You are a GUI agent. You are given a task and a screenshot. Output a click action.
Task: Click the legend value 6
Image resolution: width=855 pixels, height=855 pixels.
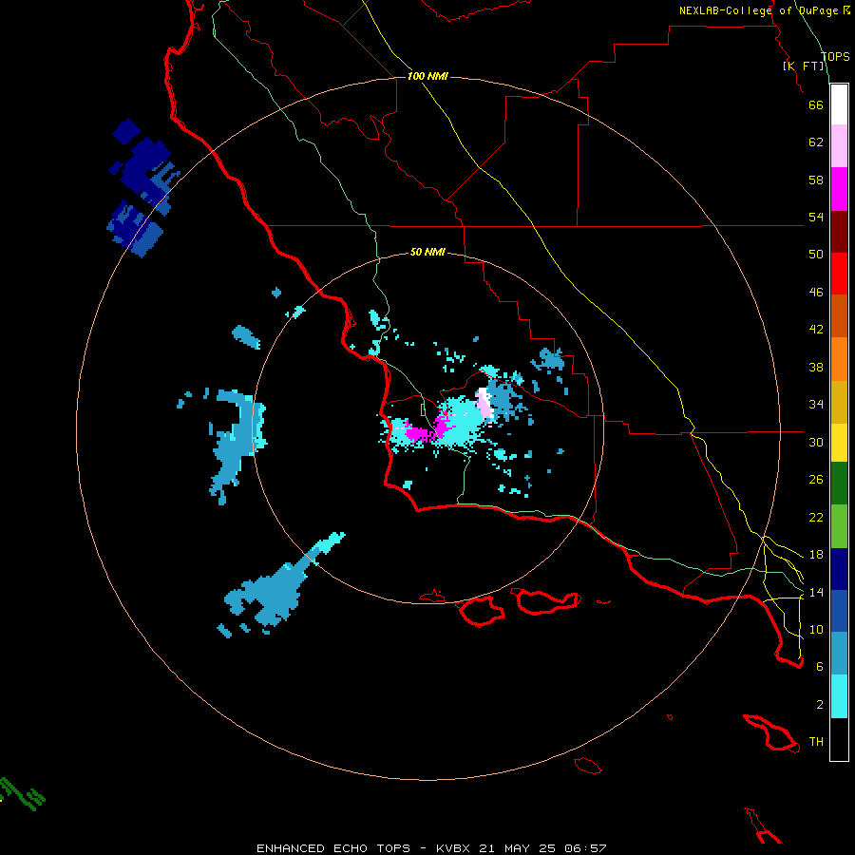[x=819, y=667]
